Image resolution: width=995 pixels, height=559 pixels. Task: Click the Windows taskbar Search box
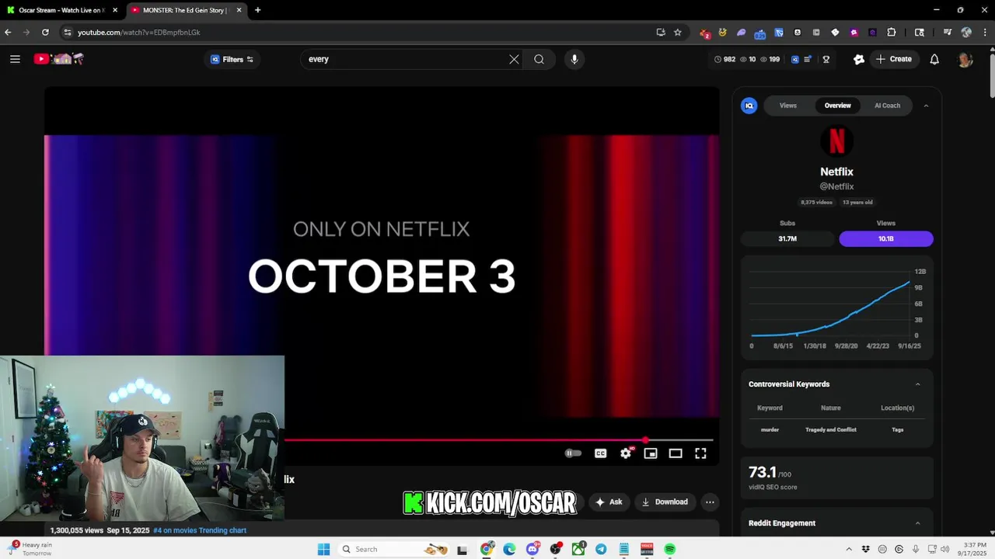point(394,550)
